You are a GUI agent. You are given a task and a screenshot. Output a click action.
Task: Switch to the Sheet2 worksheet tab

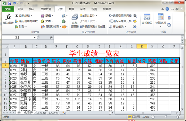[x=41, y=113]
